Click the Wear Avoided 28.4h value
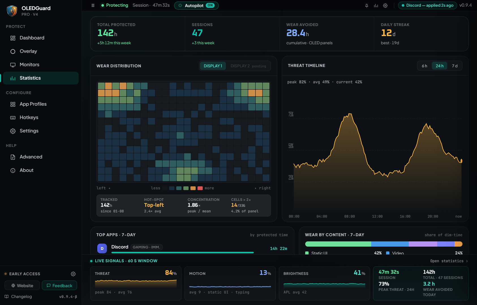The height and width of the screenshot is (305, 477). click(298, 33)
